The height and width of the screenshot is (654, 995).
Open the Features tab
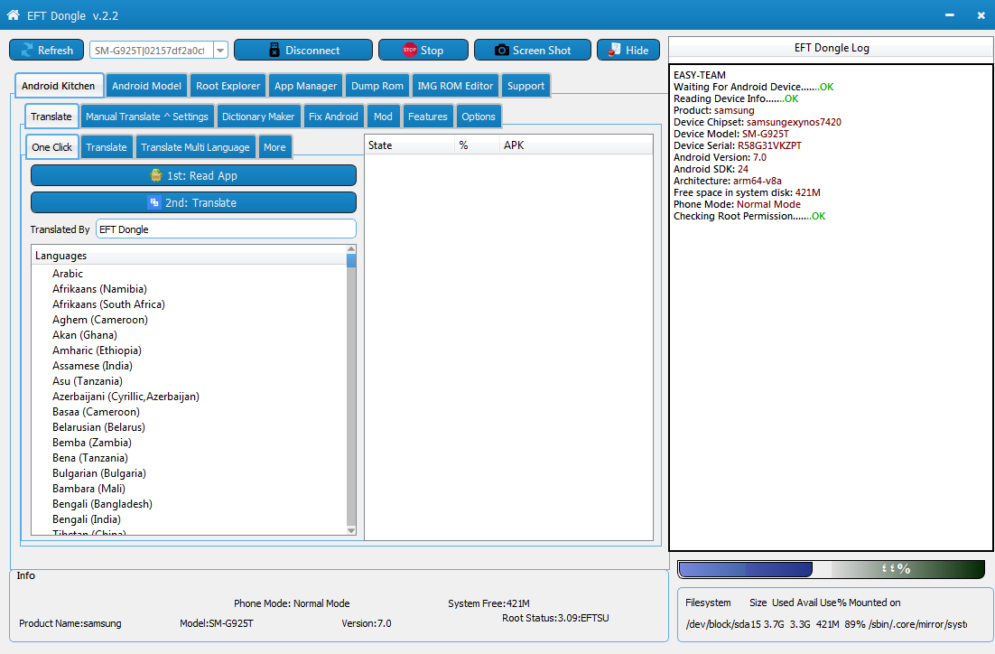(x=428, y=117)
